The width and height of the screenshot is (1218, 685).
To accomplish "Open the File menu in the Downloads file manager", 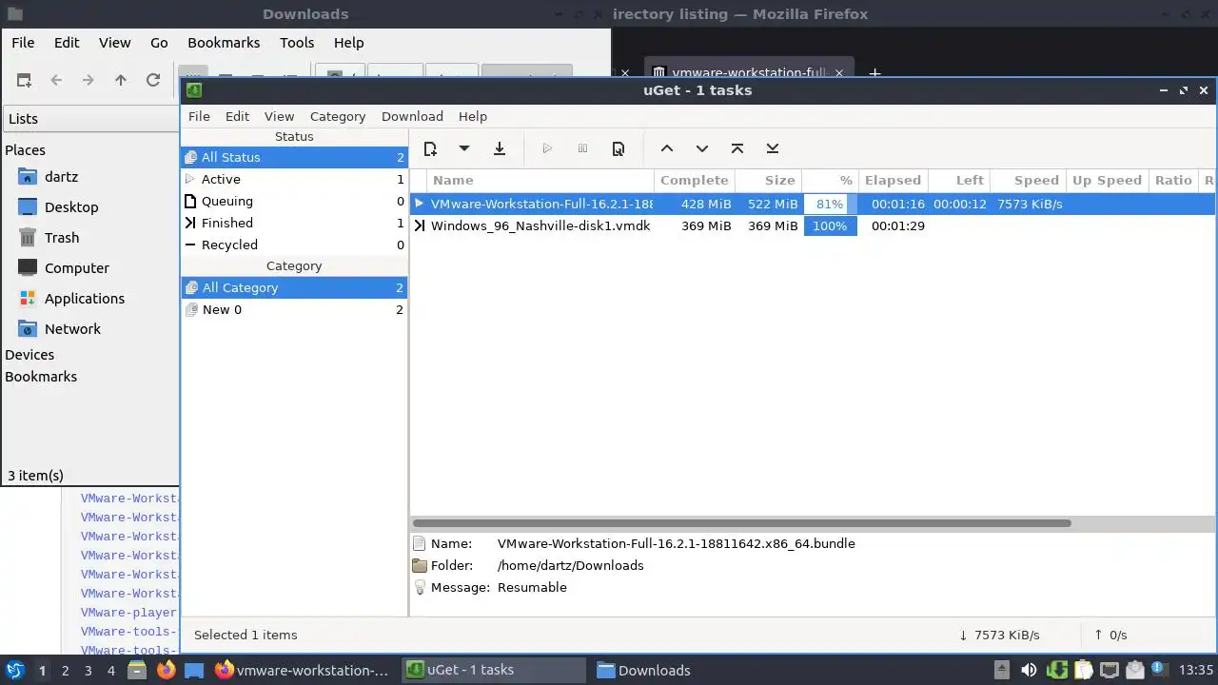I will (x=23, y=43).
